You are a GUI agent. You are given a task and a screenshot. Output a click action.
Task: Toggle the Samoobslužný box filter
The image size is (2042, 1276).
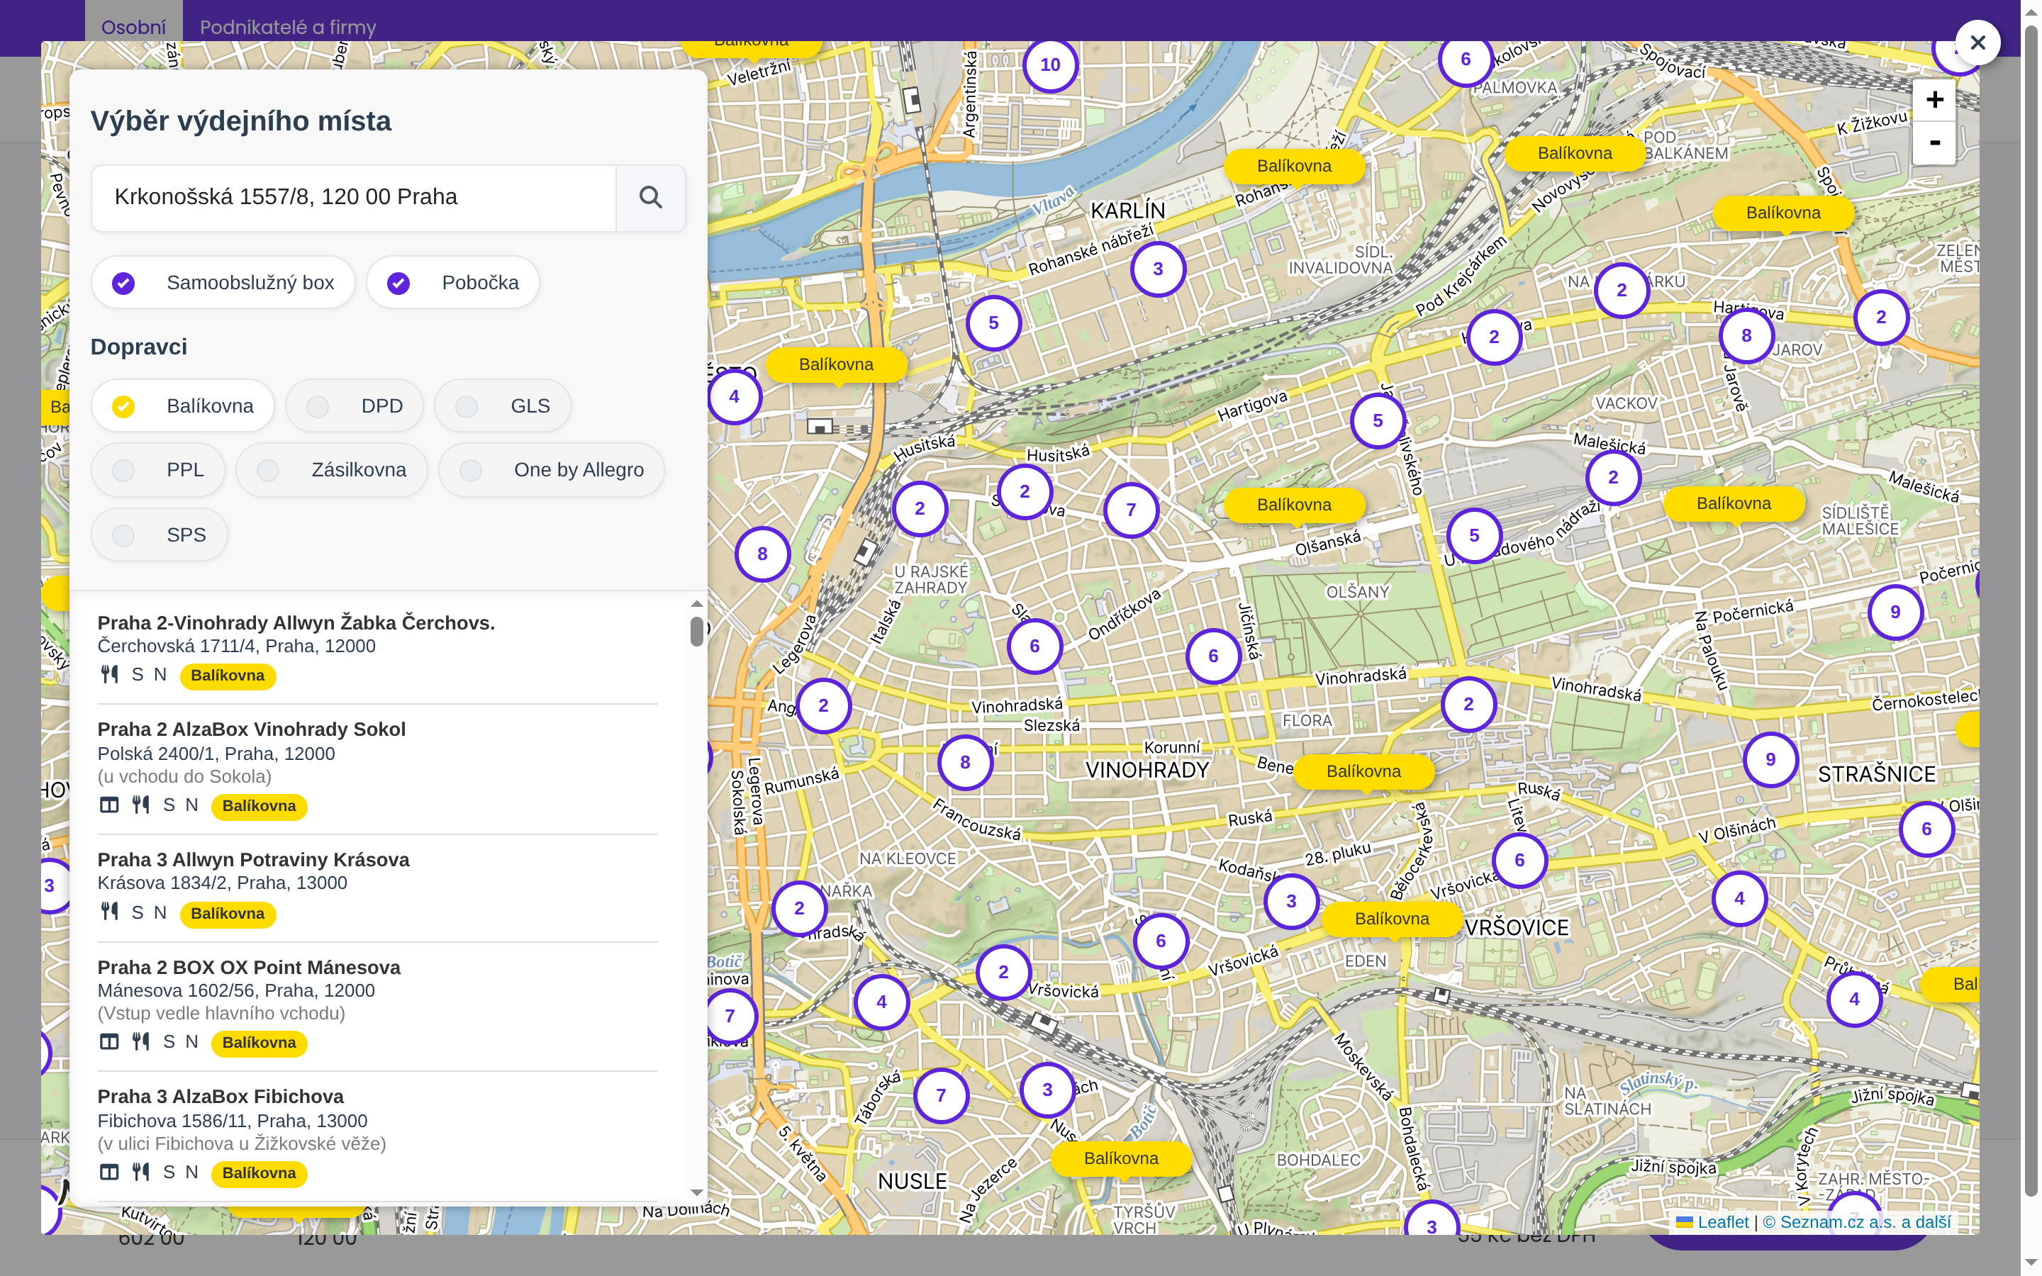tap(223, 283)
